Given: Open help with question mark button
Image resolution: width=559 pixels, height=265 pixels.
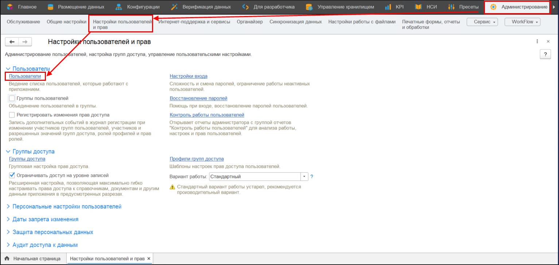Looking at the screenshot, I should [545, 55].
